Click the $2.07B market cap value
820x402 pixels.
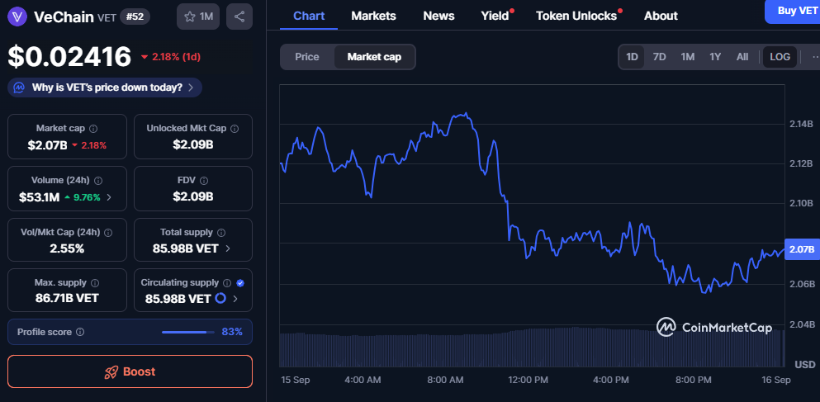(48, 145)
